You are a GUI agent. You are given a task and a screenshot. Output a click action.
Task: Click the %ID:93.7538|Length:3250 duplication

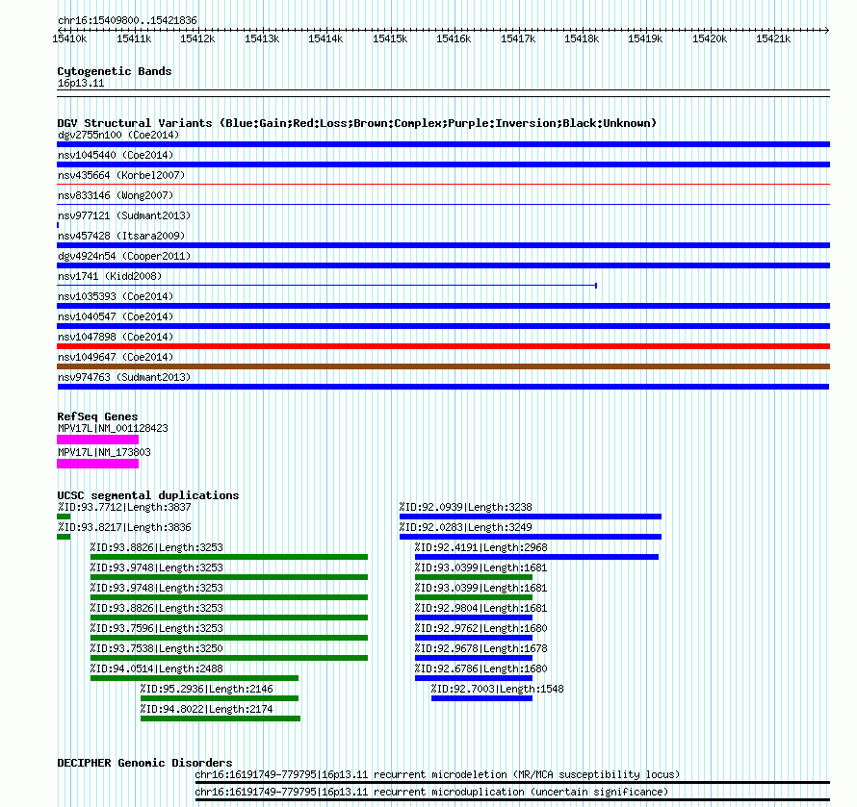click(229, 658)
